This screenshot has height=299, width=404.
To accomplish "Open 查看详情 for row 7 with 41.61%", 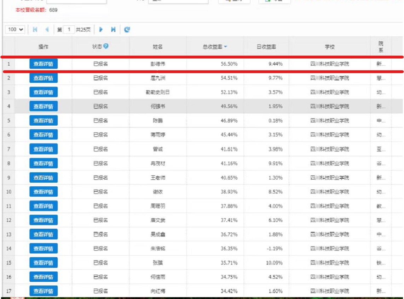I will pos(44,149).
